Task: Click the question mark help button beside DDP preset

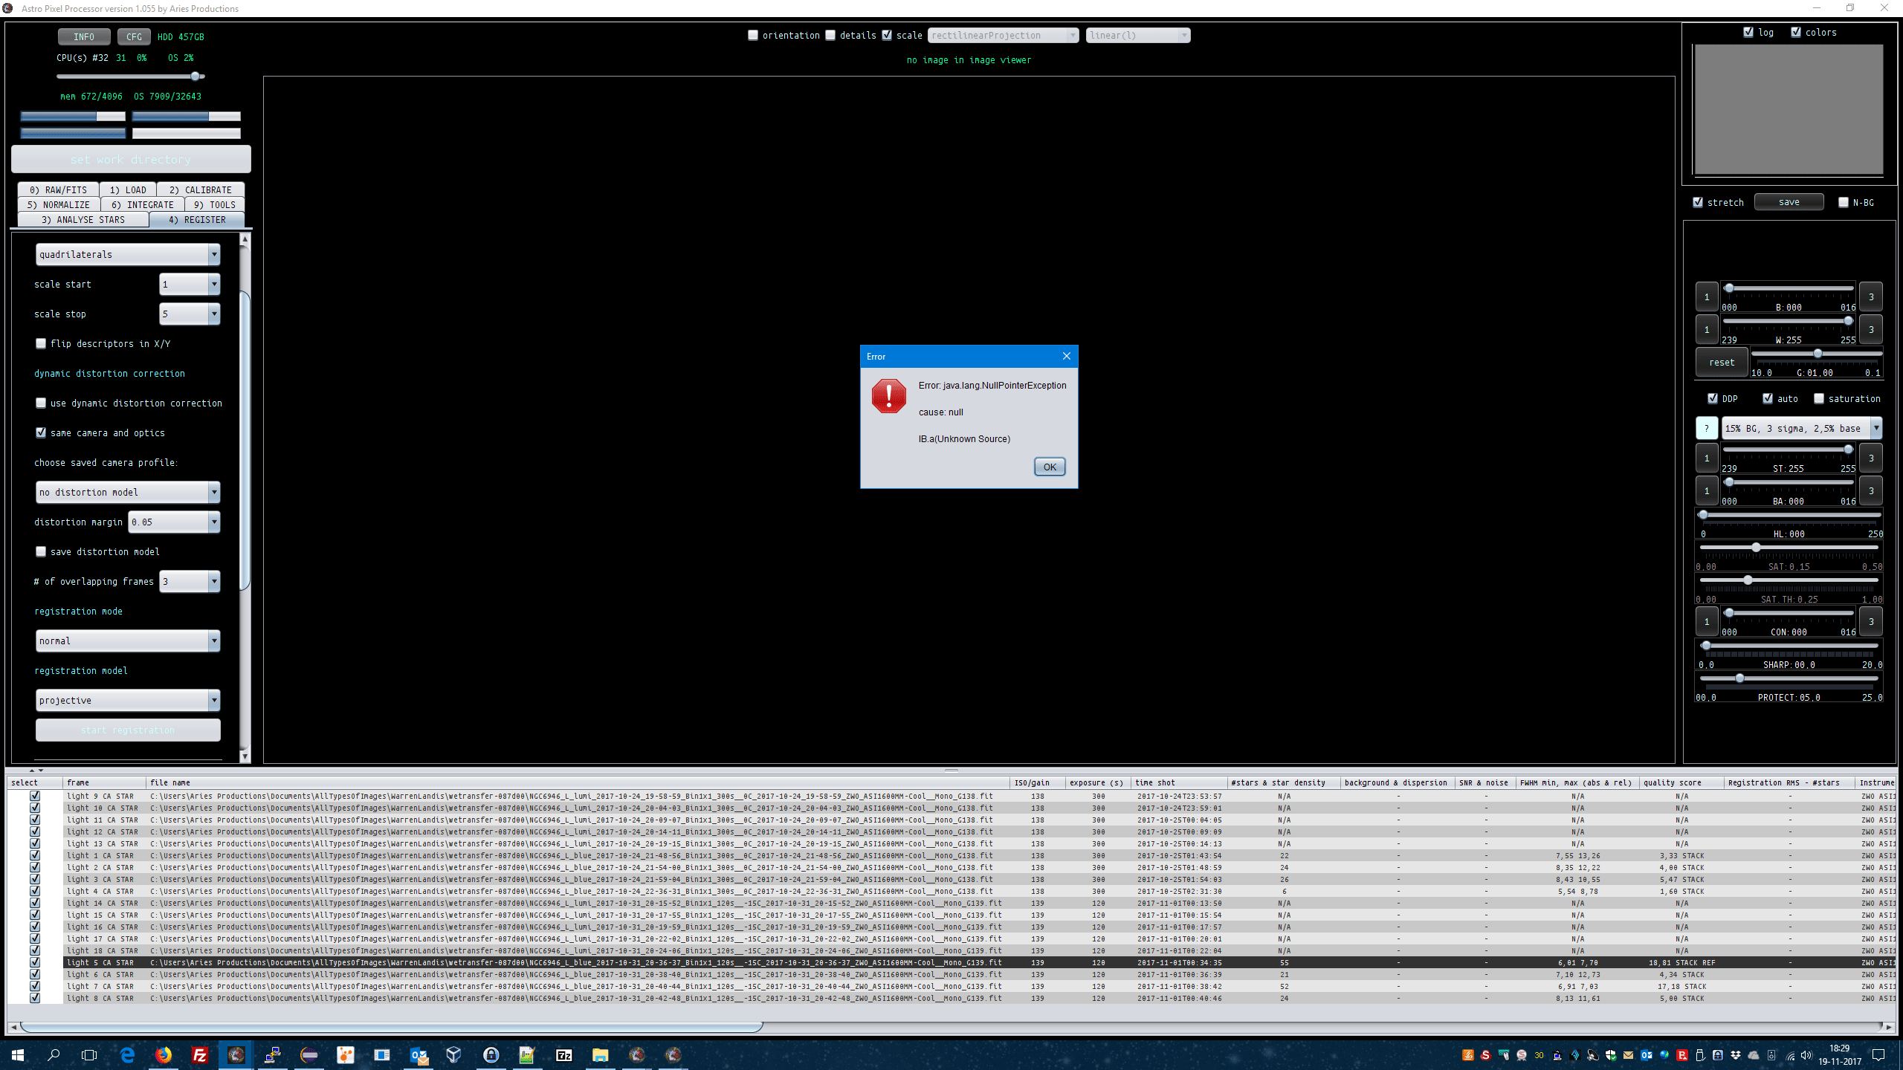Action: pyautogui.click(x=1706, y=428)
